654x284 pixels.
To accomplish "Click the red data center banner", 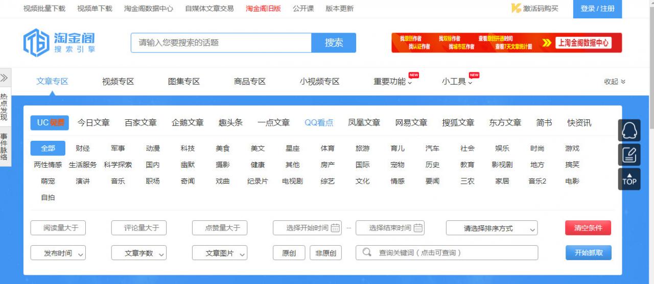I will (x=506, y=43).
